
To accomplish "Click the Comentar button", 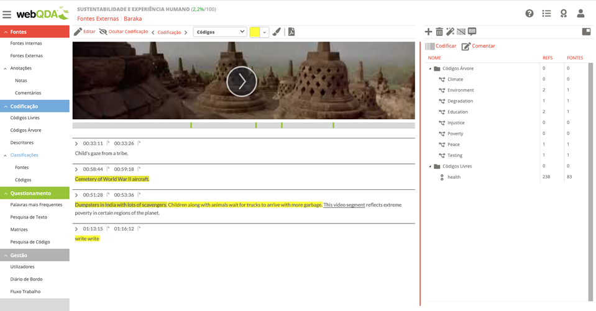I will coord(479,46).
